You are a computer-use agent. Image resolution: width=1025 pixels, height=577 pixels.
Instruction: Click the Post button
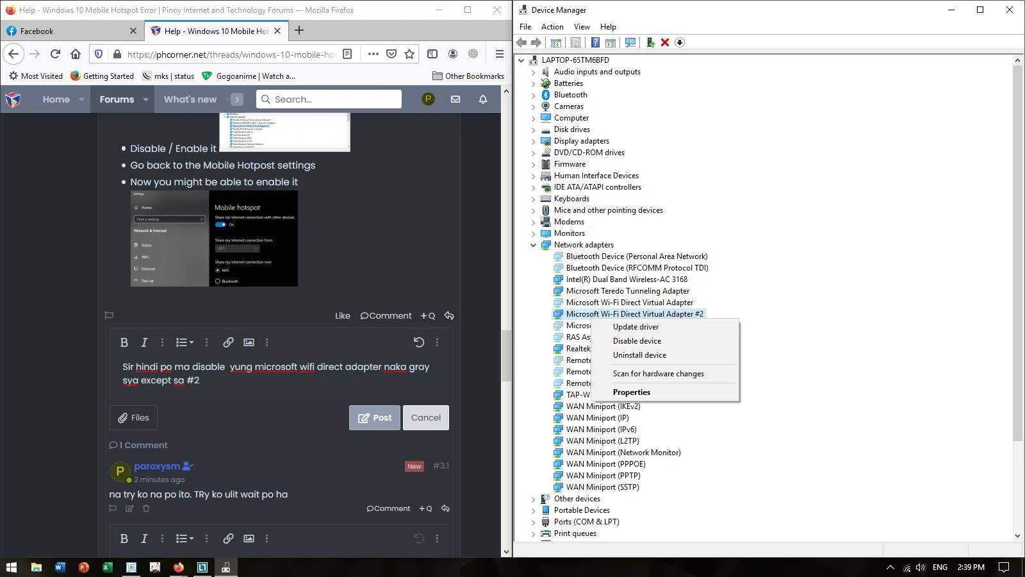375,417
